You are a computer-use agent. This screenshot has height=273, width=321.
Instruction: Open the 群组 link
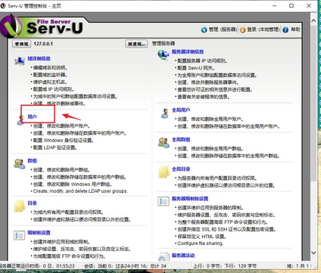pyautogui.click(x=33, y=161)
